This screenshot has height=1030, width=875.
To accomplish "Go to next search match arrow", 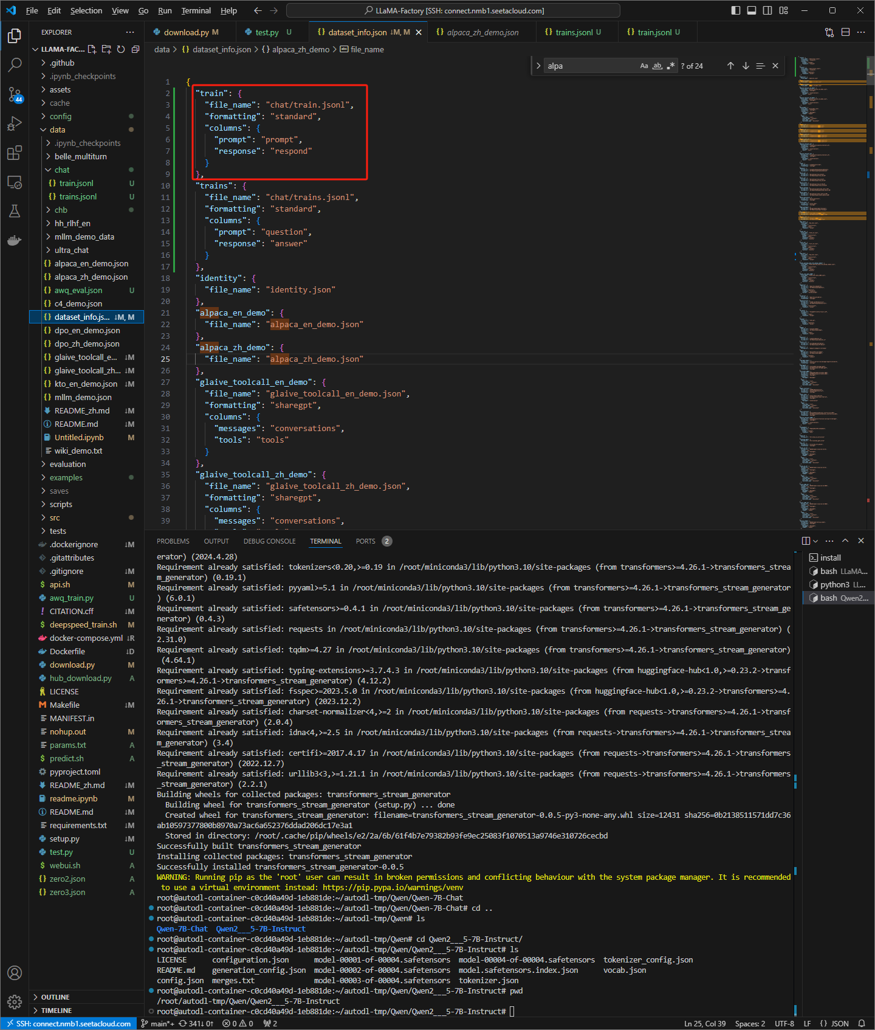I will [746, 66].
